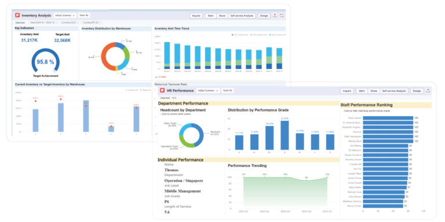Open Initial Scheme dropdown in Inventory Analysis
The width and height of the screenshot is (445, 222).
click(x=65, y=15)
